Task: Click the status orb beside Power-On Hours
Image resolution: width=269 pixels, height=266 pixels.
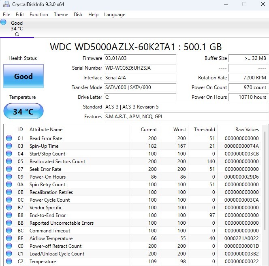Action: (x=9, y=177)
